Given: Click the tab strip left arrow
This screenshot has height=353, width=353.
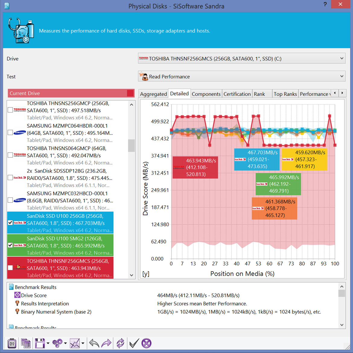Looking at the screenshot, I should (x=335, y=93).
